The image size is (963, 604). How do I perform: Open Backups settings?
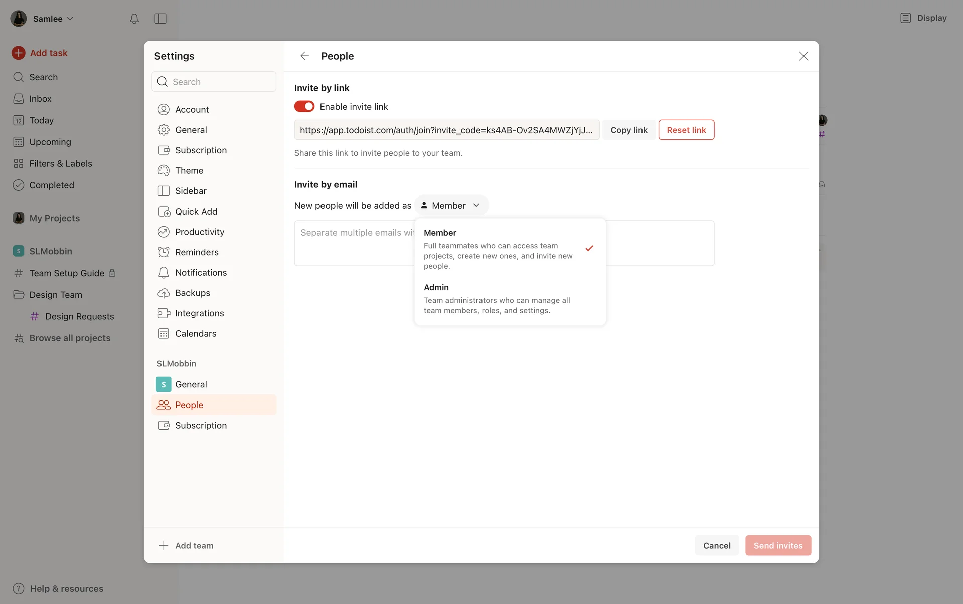[192, 293]
